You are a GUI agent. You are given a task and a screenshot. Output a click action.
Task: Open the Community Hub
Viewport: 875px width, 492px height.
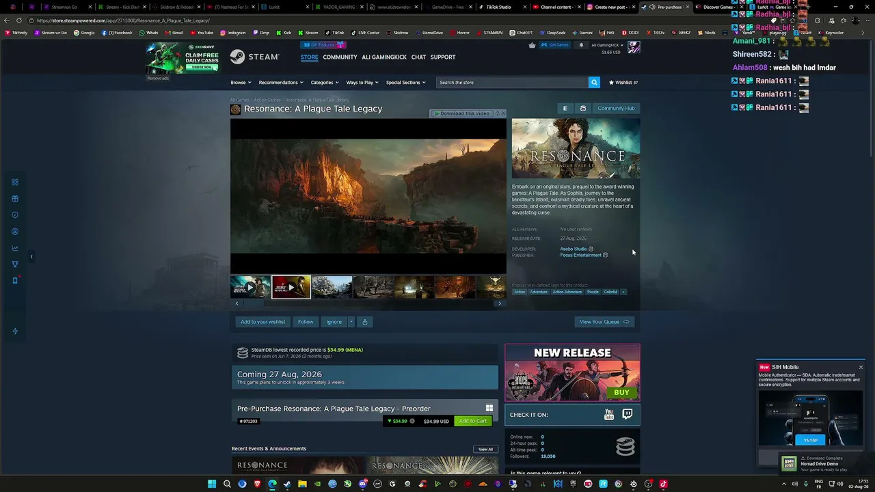click(616, 108)
